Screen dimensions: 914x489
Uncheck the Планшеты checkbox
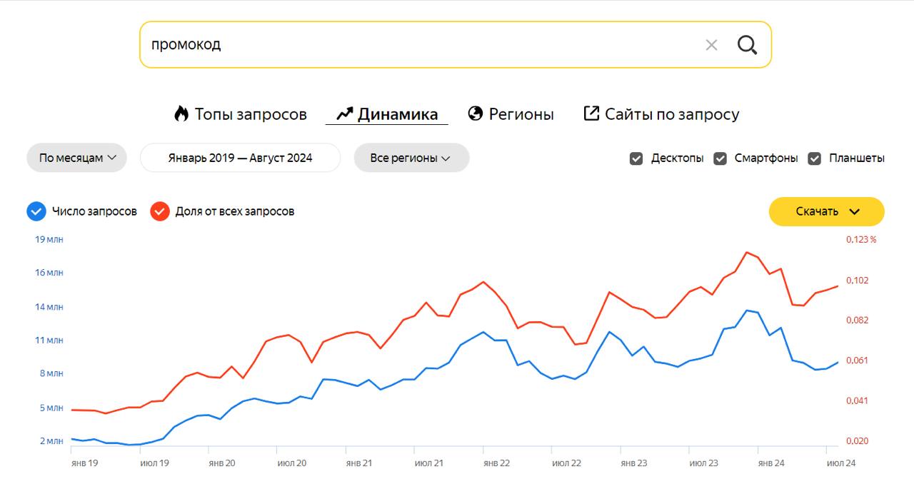coord(814,158)
